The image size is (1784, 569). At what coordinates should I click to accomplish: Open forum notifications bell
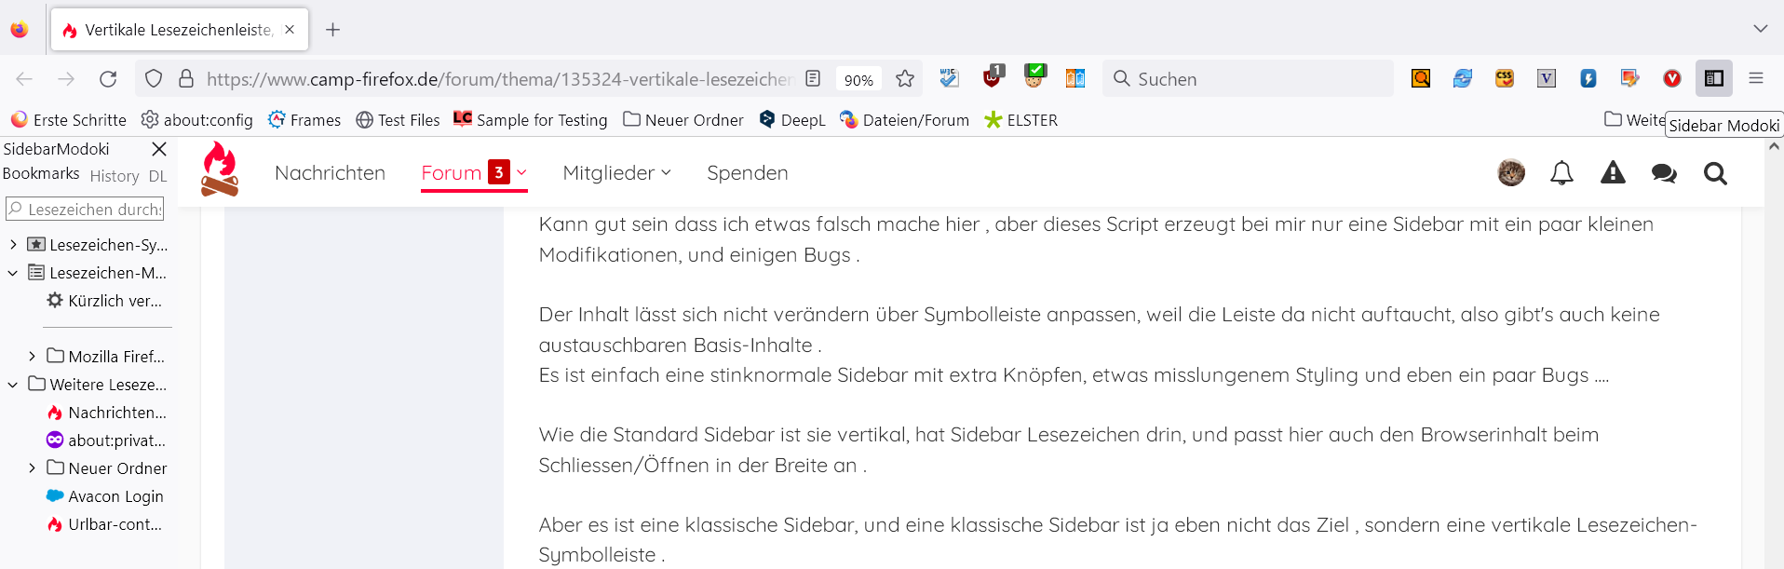click(1561, 173)
